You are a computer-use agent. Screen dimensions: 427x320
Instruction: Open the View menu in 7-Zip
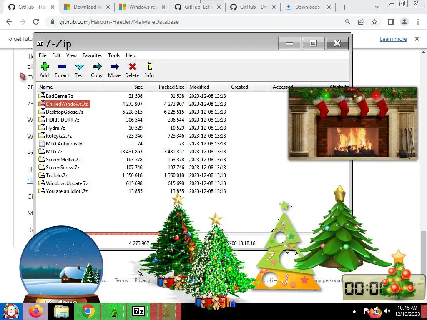point(71,55)
